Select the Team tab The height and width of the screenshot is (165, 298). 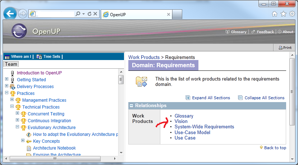(11, 64)
